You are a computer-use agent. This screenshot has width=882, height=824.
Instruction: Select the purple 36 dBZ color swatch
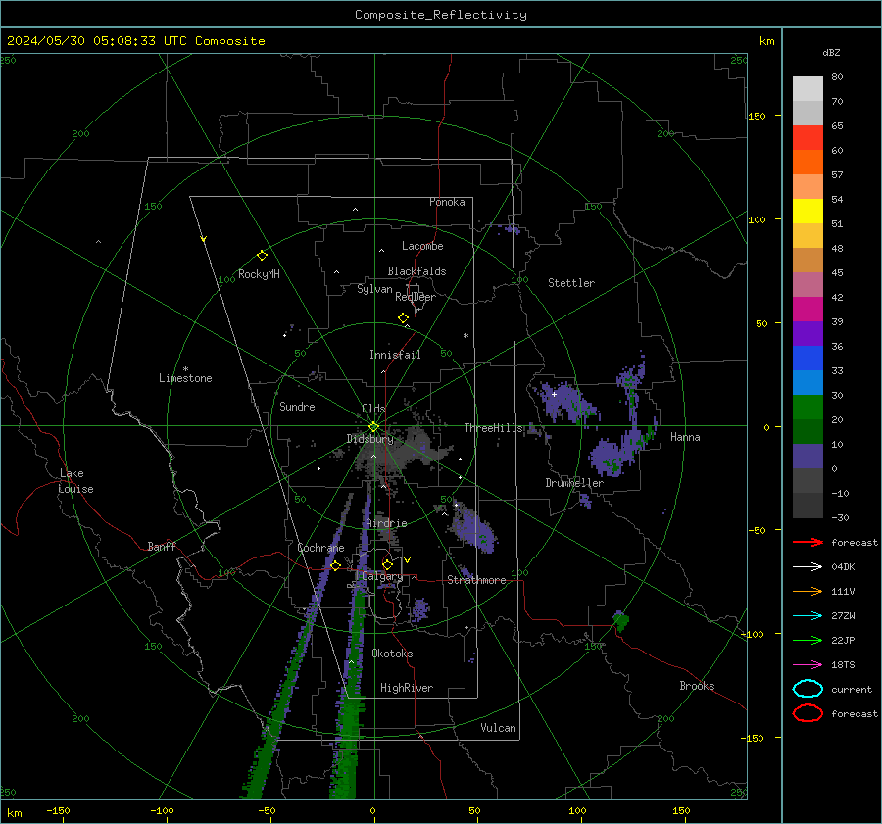(808, 333)
